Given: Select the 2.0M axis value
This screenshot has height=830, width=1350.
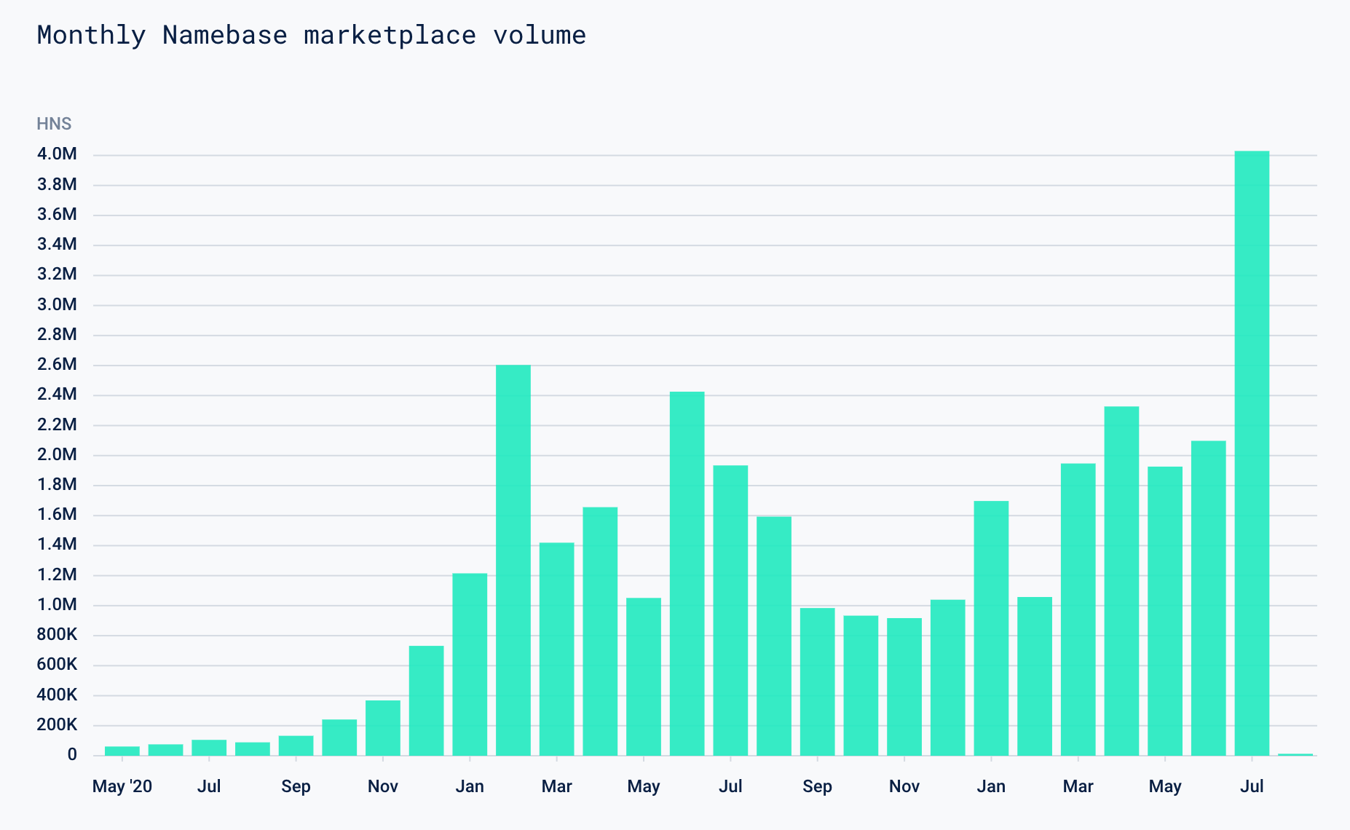Looking at the screenshot, I should pos(57,454).
